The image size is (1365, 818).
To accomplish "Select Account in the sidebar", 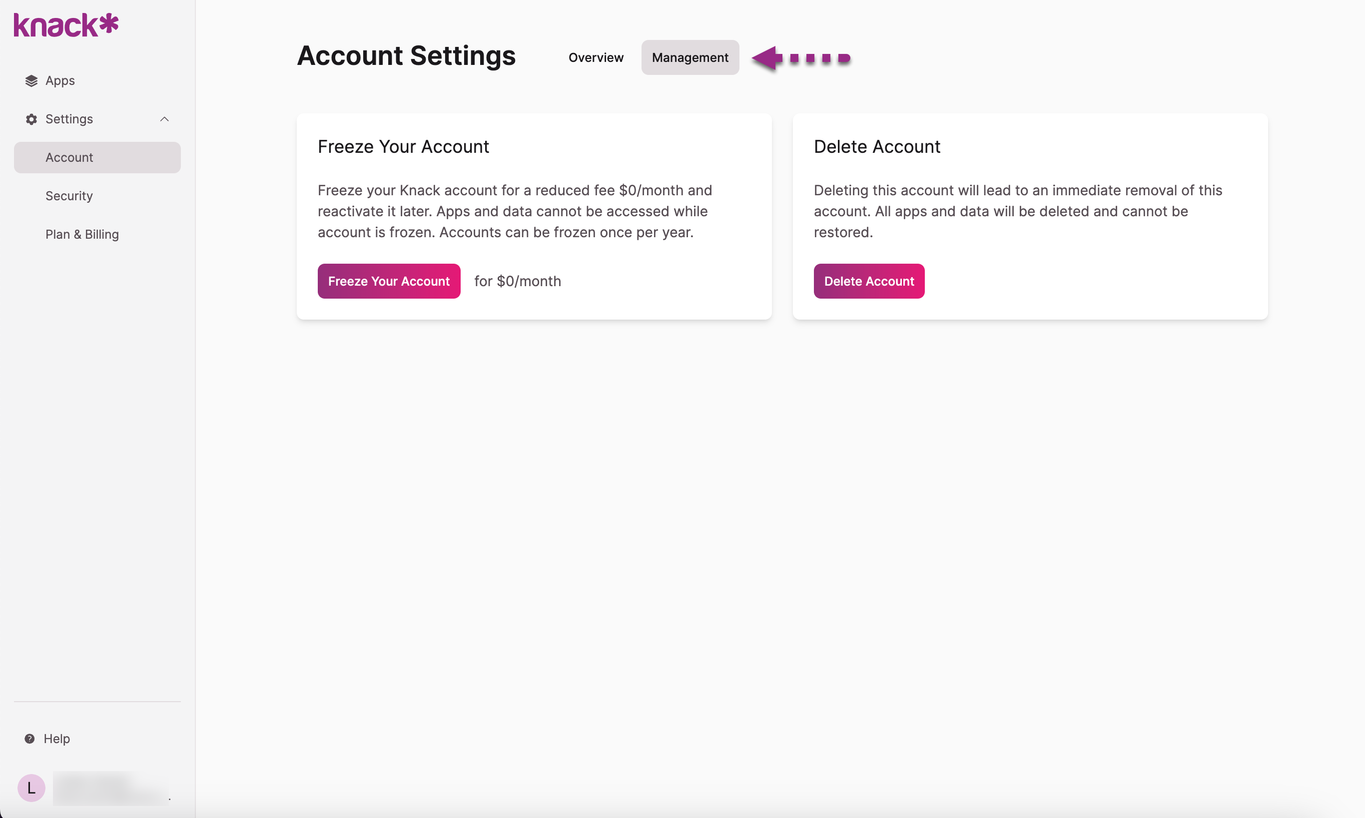I will pyautogui.click(x=69, y=158).
